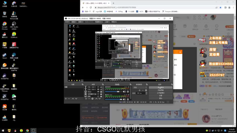Click the Start Recording button in OBS

[x=161, y=90]
